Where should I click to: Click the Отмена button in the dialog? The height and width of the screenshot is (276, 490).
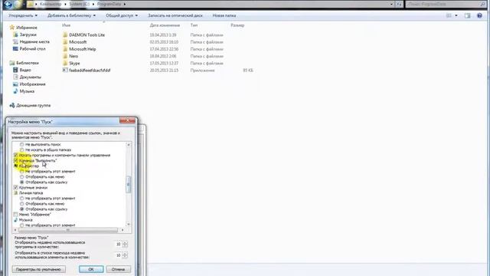pyautogui.click(x=118, y=269)
